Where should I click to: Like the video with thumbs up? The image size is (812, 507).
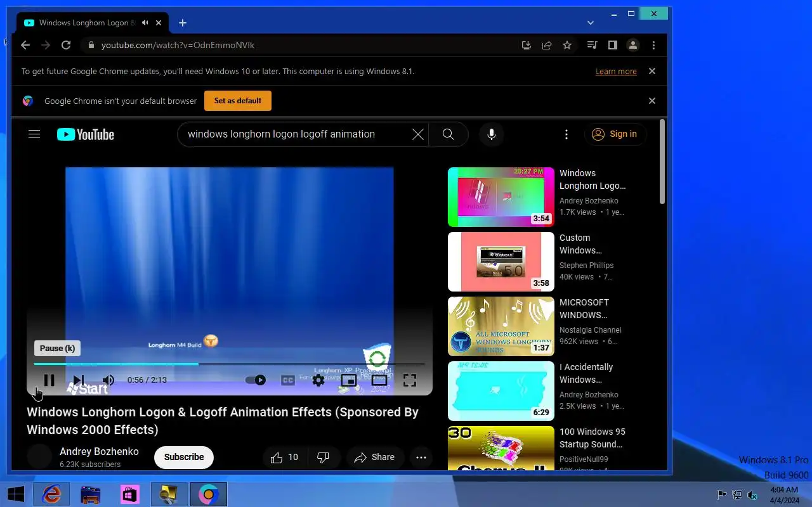click(284, 457)
